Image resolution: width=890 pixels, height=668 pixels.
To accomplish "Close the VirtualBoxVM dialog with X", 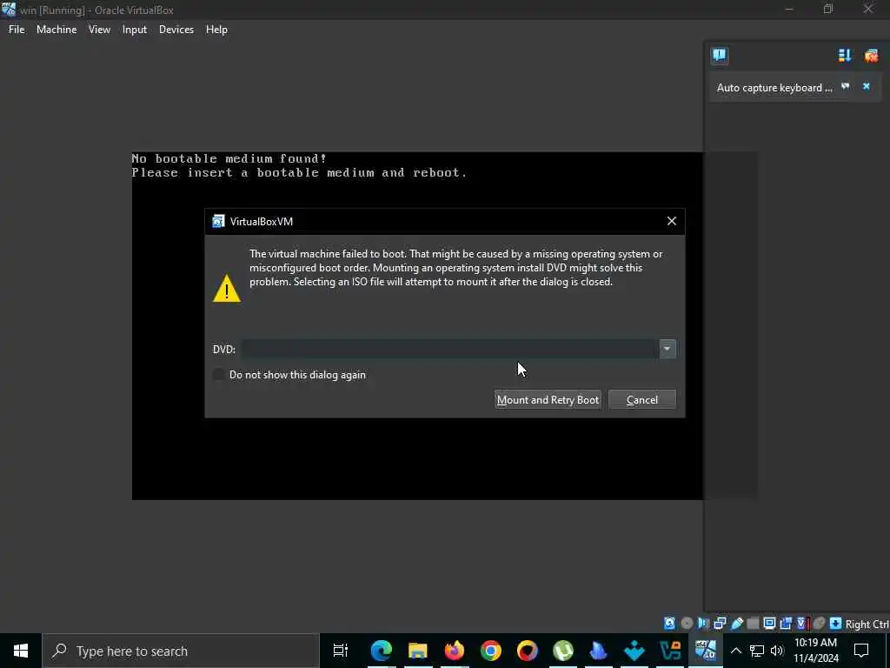I will [x=672, y=221].
